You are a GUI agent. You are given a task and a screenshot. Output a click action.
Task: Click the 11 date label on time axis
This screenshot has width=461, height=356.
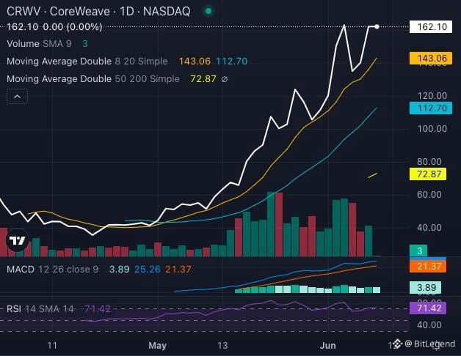(x=52, y=346)
